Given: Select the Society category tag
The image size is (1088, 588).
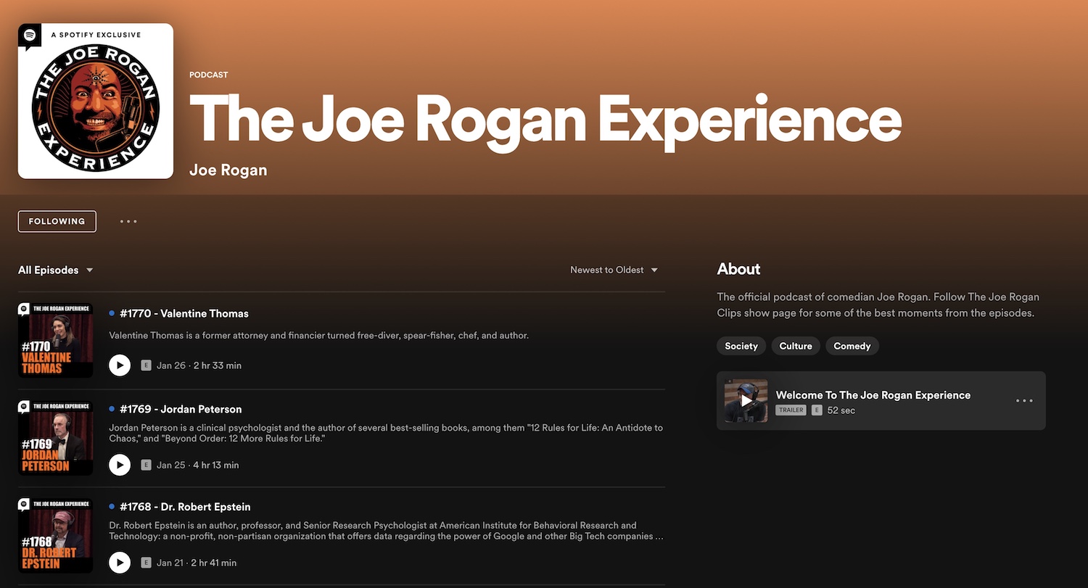Looking at the screenshot, I should click(741, 346).
